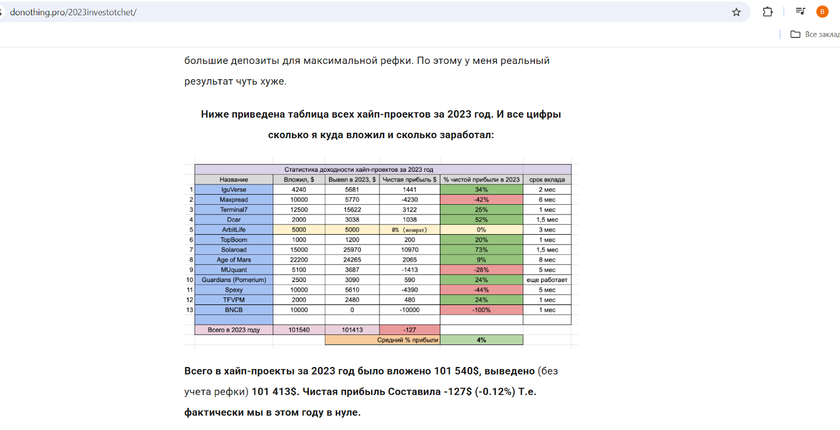
Task: Select the ArbitLife project name cell
Action: [234, 229]
